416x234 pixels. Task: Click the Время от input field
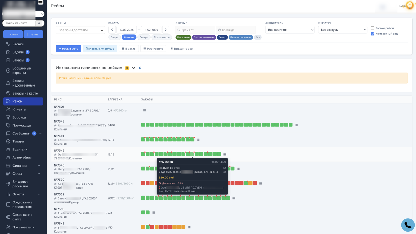195,30
